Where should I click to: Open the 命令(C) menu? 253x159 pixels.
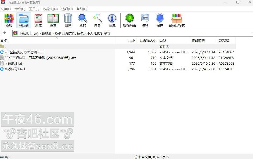(20, 9)
